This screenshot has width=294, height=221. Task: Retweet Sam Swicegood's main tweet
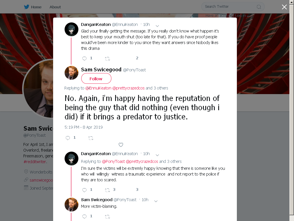91,138
